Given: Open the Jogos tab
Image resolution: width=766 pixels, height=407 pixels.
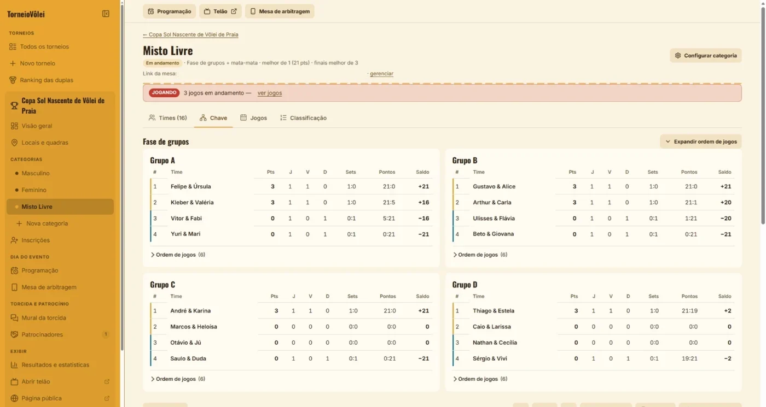Looking at the screenshot, I should point(254,118).
